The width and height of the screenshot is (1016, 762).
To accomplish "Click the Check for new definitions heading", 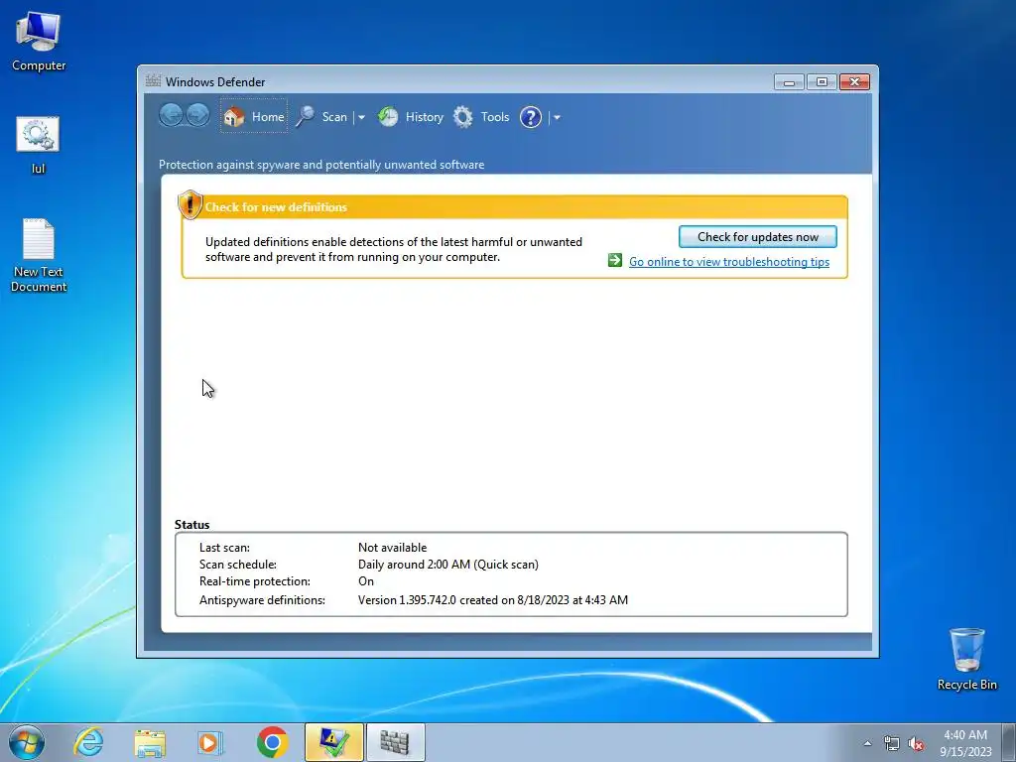I will tap(276, 207).
